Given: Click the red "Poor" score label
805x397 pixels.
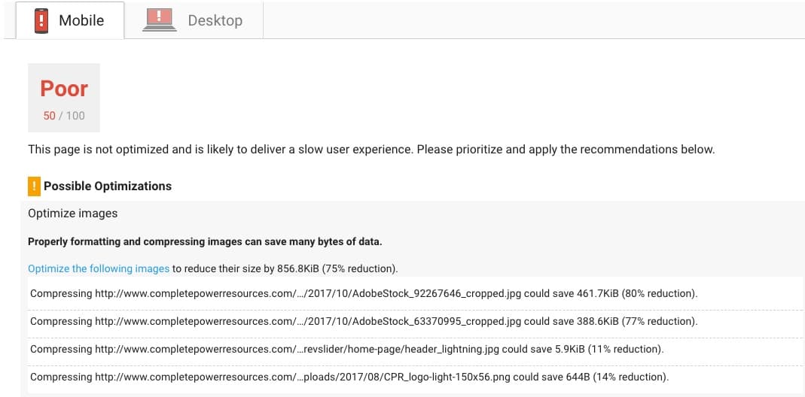Looking at the screenshot, I should [64, 89].
